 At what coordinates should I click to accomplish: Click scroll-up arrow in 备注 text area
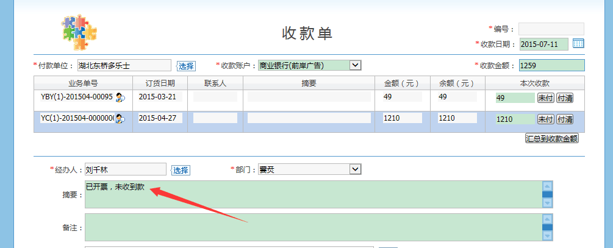pos(547,219)
